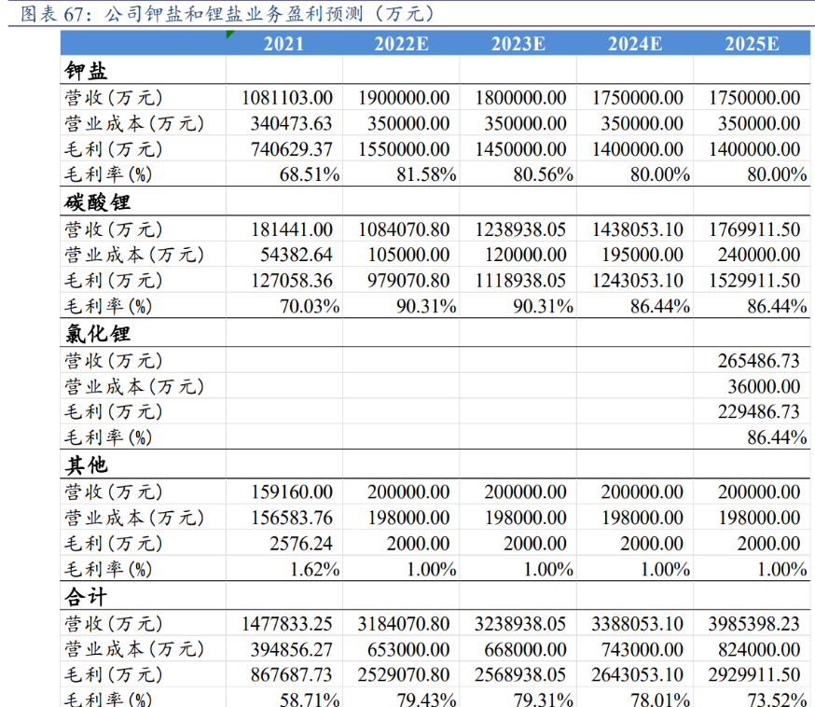The width and height of the screenshot is (815, 707).
Task: Select 氯化锂 revenue value 265486.73
Action: pos(758,361)
